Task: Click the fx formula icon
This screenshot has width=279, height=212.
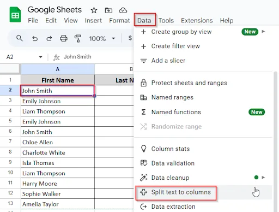Action: [x=56, y=57]
